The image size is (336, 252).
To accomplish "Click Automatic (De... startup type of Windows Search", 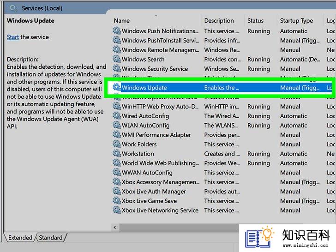I will click(300, 60).
